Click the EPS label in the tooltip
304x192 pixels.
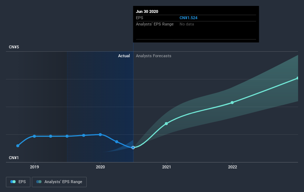pos(139,18)
